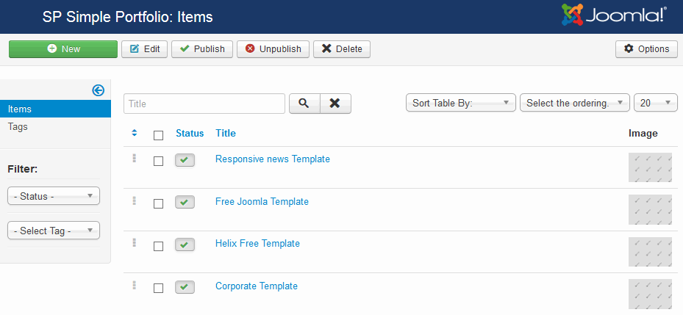
Task: Select the Items sidebar entry
Action: click(20, 109)
